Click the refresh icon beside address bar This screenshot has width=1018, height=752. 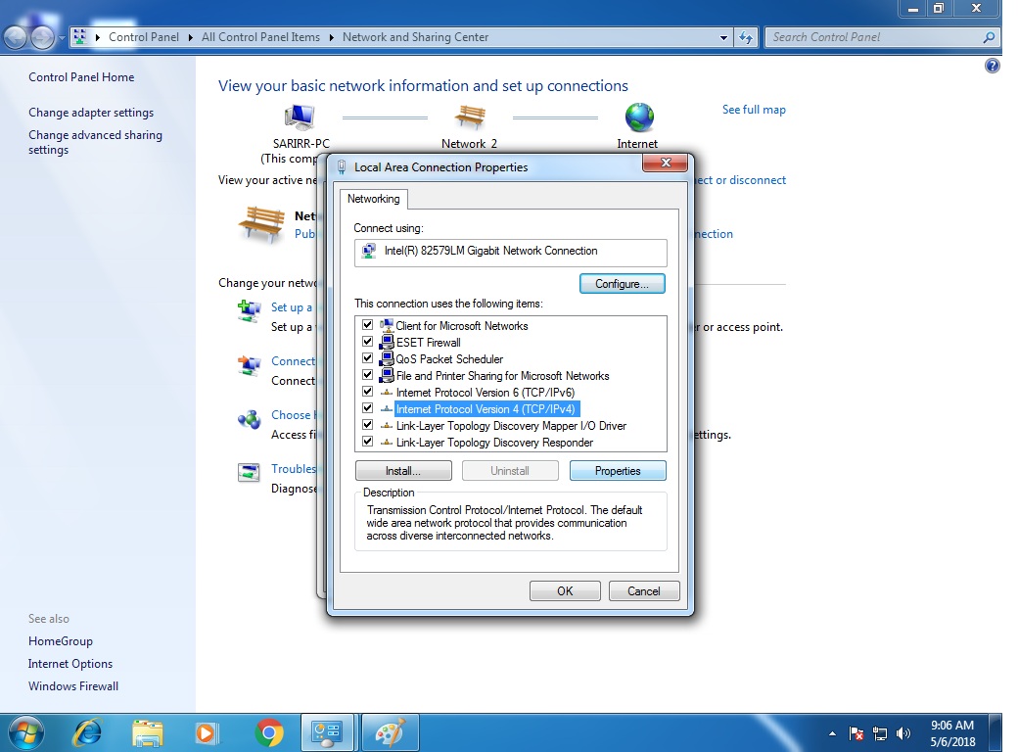click(x=745, y=37)
